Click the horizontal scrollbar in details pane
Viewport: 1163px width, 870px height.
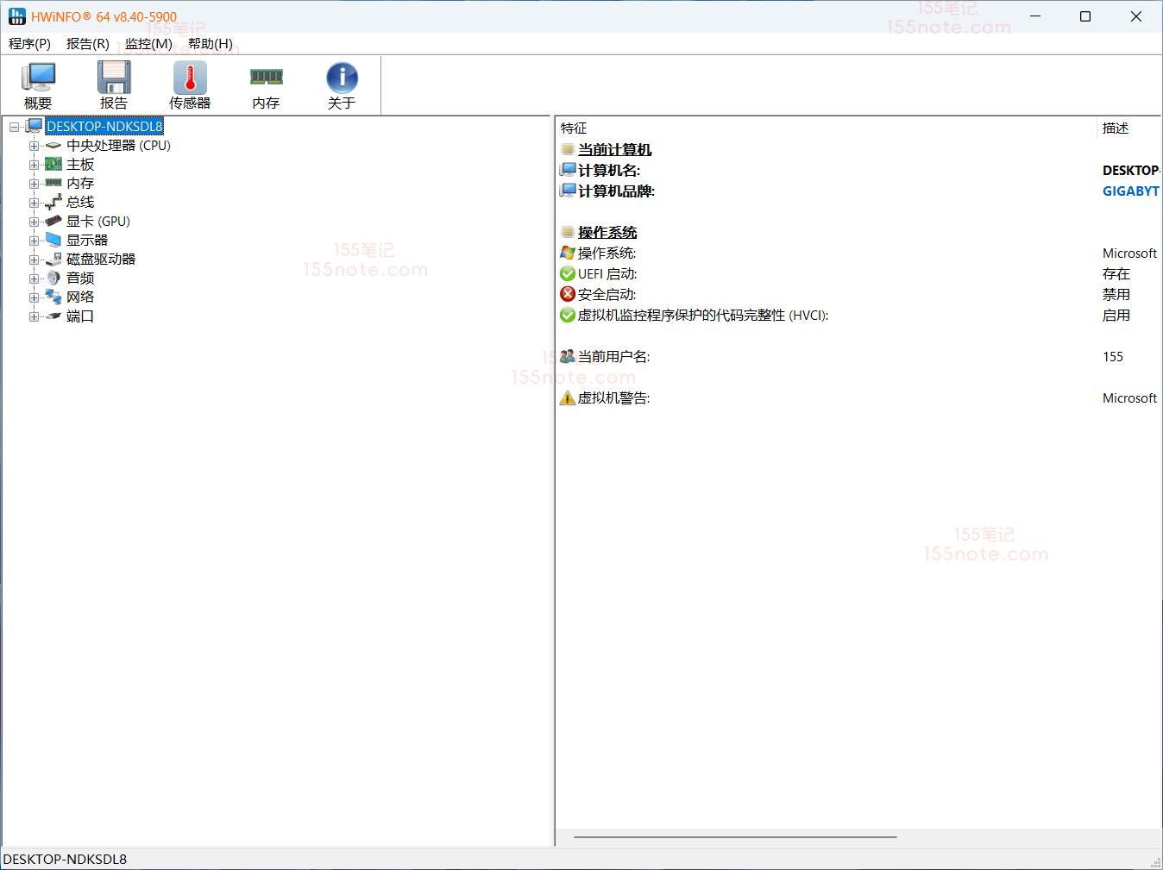(x=735, y=836)
